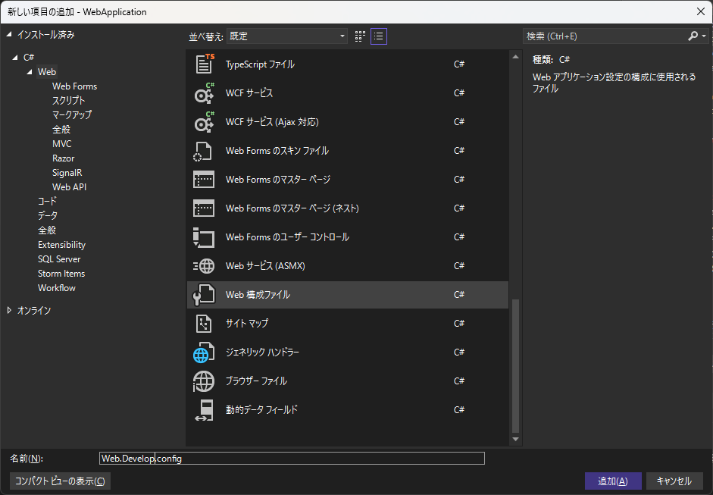Screen dimensions: 713x495
Task: Click the キャンセル button
Action: 674,481
